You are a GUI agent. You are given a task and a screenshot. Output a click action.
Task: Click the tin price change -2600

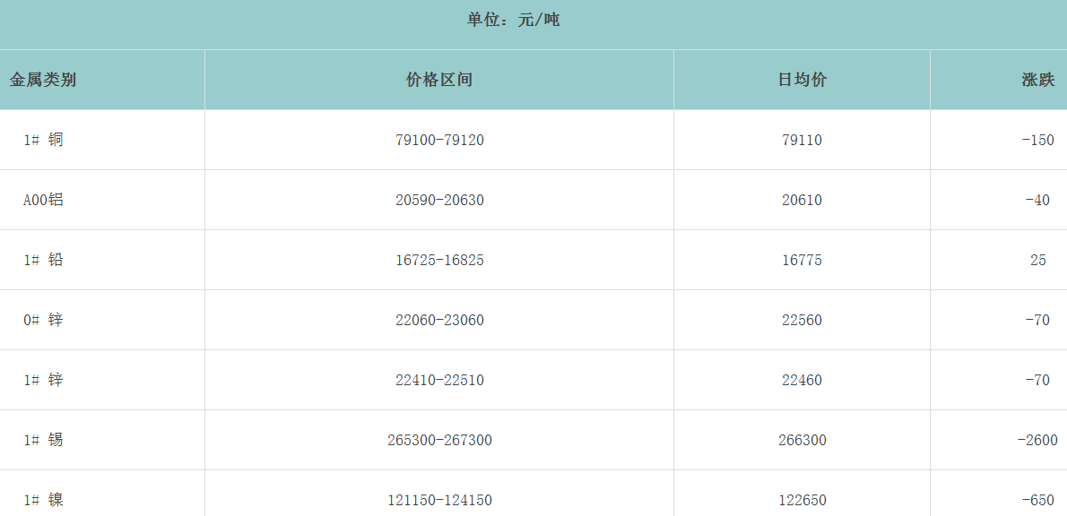point(1037,440)
